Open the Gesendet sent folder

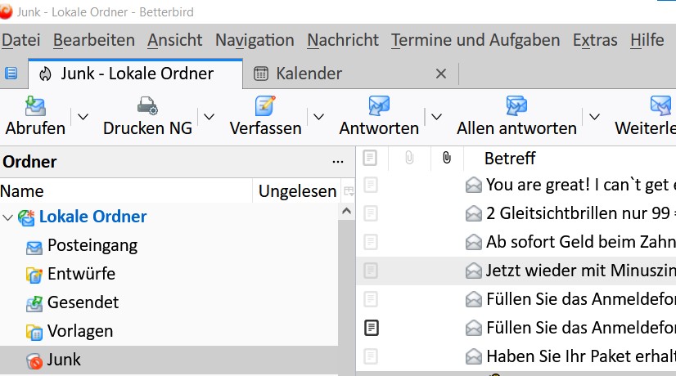pyautogui.click(x=83, y=302)
